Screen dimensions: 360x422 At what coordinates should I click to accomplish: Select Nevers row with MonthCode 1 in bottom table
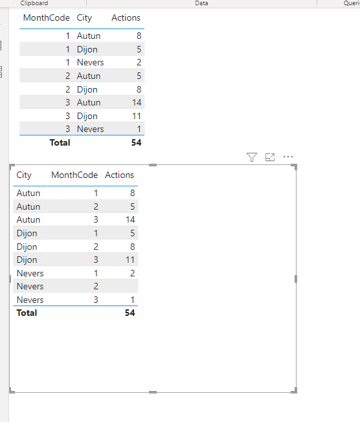[75, 273]
